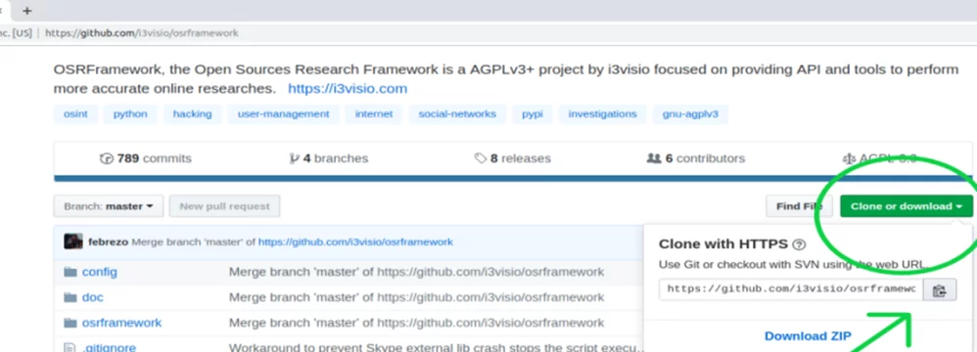
Task: Open a new browser tab with plus icon
Action: point(26,11)
